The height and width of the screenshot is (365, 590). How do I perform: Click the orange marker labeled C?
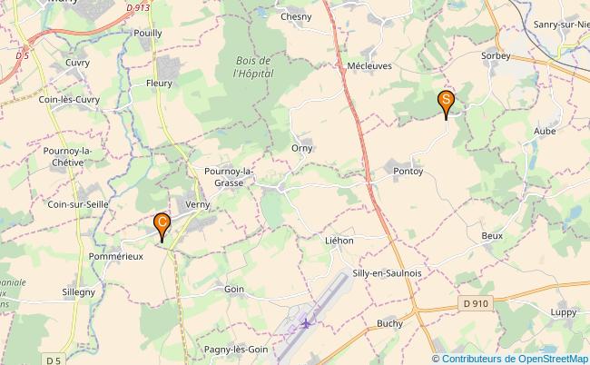point(162,227)
